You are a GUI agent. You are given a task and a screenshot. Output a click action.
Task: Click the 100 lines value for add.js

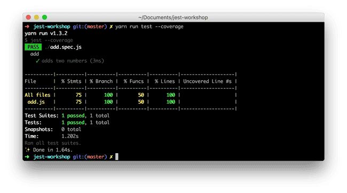[171, 102]
